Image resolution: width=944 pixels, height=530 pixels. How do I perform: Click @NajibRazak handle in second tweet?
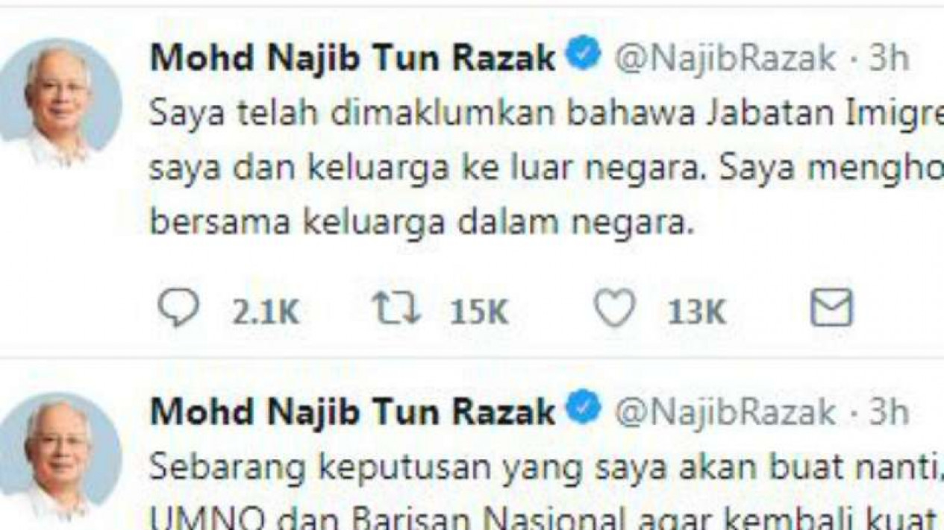point(725,411)
